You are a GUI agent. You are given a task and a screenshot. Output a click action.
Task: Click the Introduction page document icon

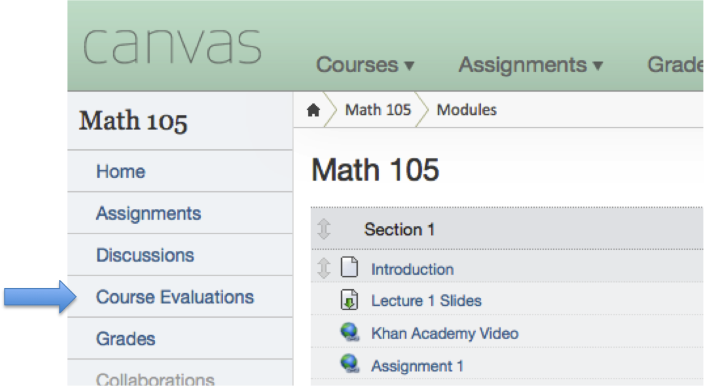click(x=349, y=268)
